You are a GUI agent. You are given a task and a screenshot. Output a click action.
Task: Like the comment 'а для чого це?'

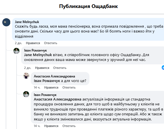pos(51,87)
